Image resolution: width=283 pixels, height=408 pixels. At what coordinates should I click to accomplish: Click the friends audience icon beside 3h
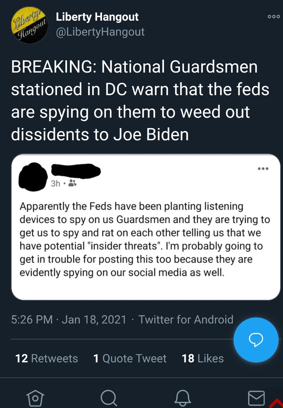(72, 183)
